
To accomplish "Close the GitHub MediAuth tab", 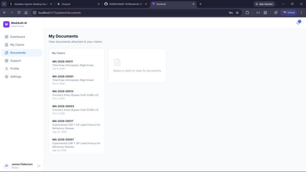I will pos(146,4).
